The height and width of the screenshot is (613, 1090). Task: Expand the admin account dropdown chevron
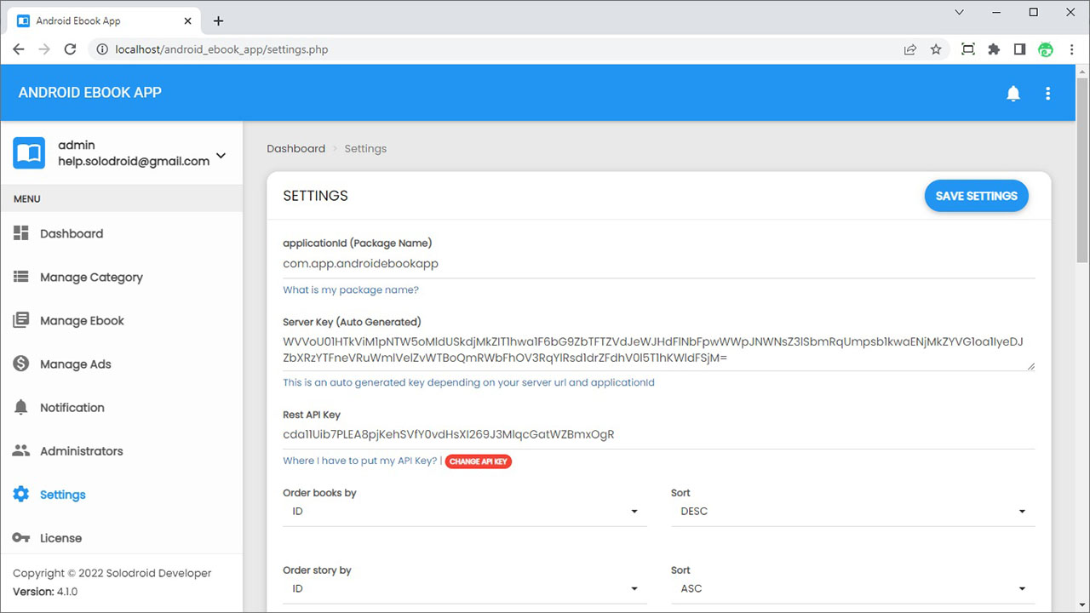[x=221, y=155]
